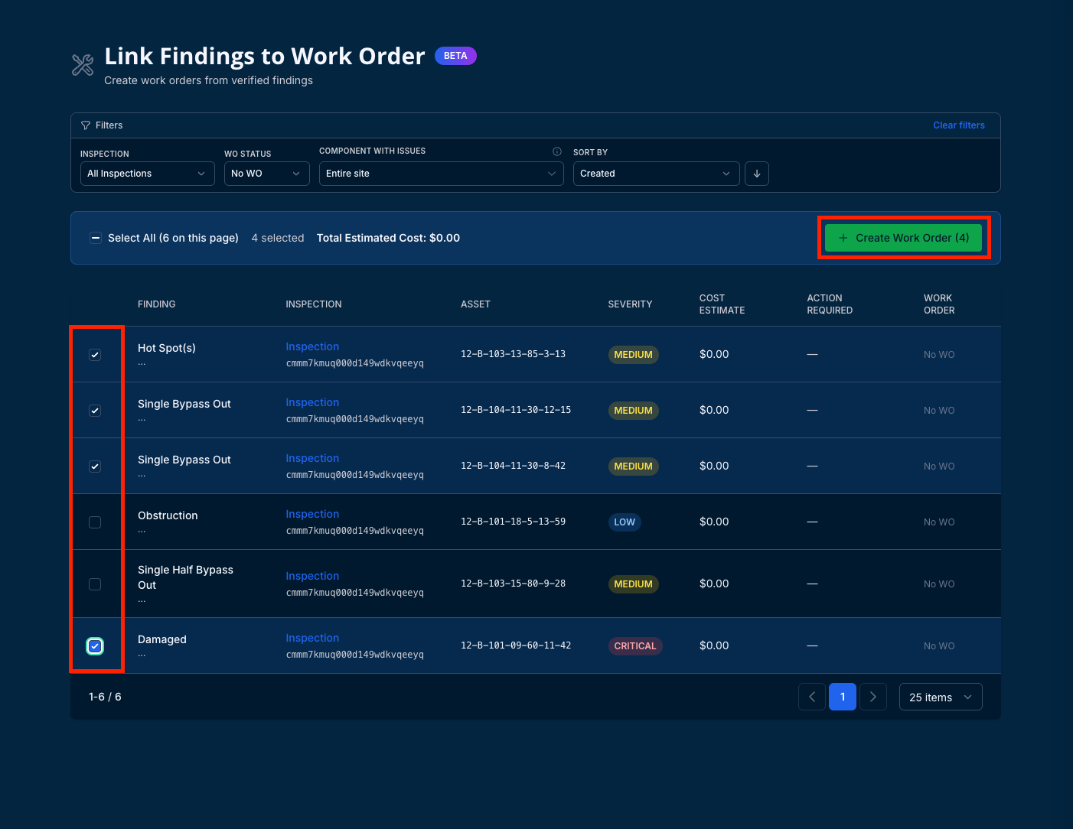Select page 1 in pagination
Image resolution: width=1073 pixels, height=829 pixels.
tap(843, 697)
